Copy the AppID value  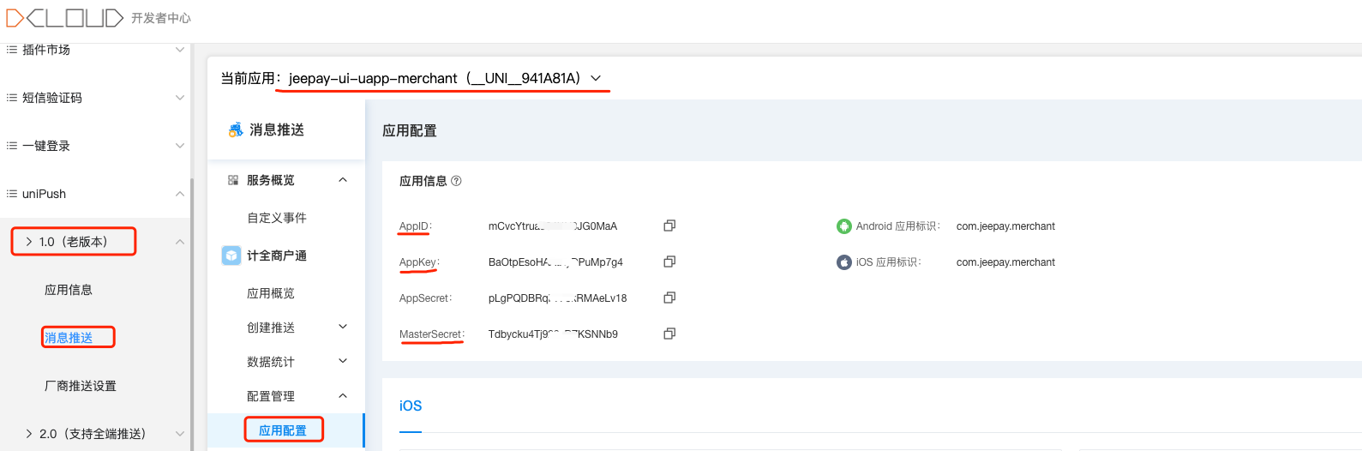pyautogui.click(x=669, y=225)
